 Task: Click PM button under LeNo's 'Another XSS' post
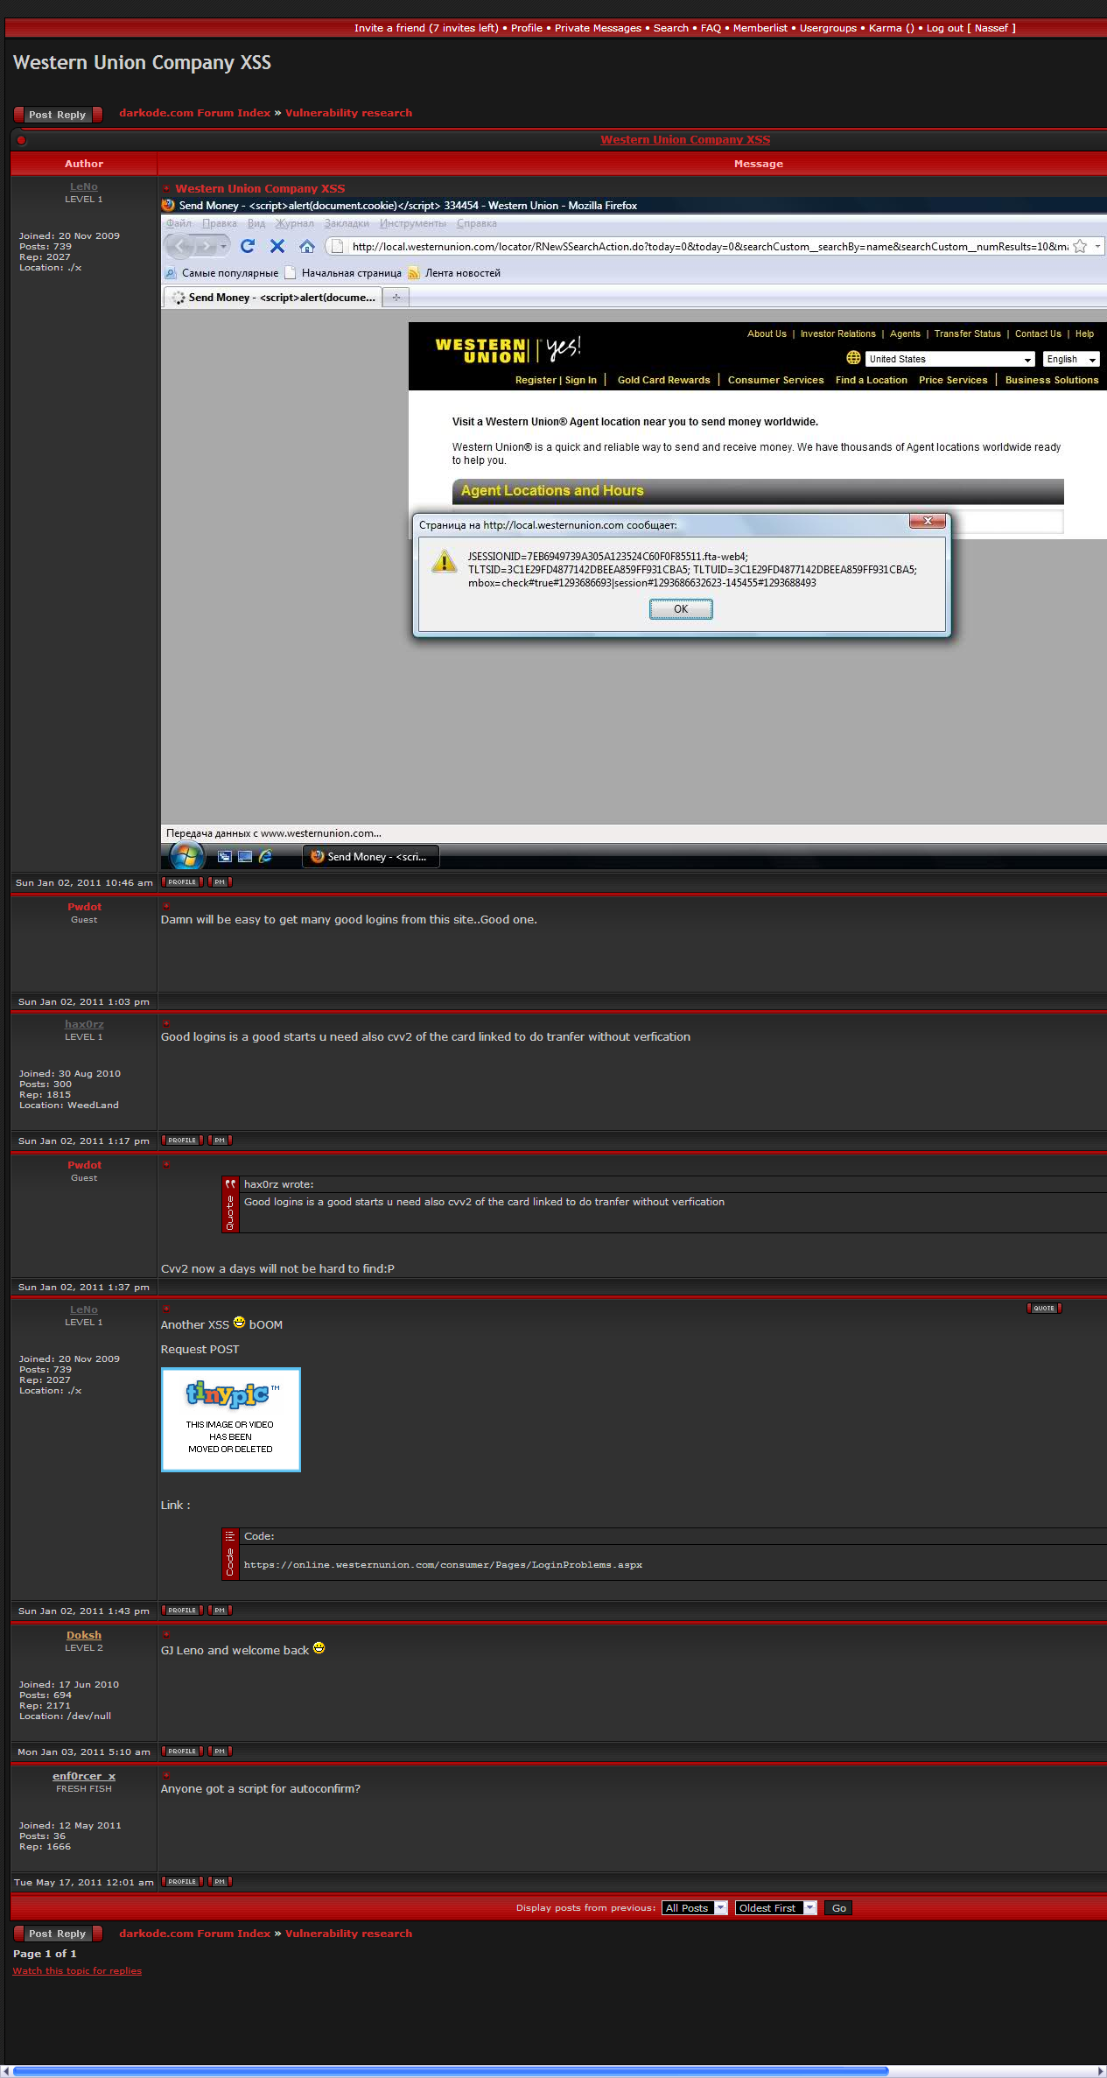click(220, 1611)
